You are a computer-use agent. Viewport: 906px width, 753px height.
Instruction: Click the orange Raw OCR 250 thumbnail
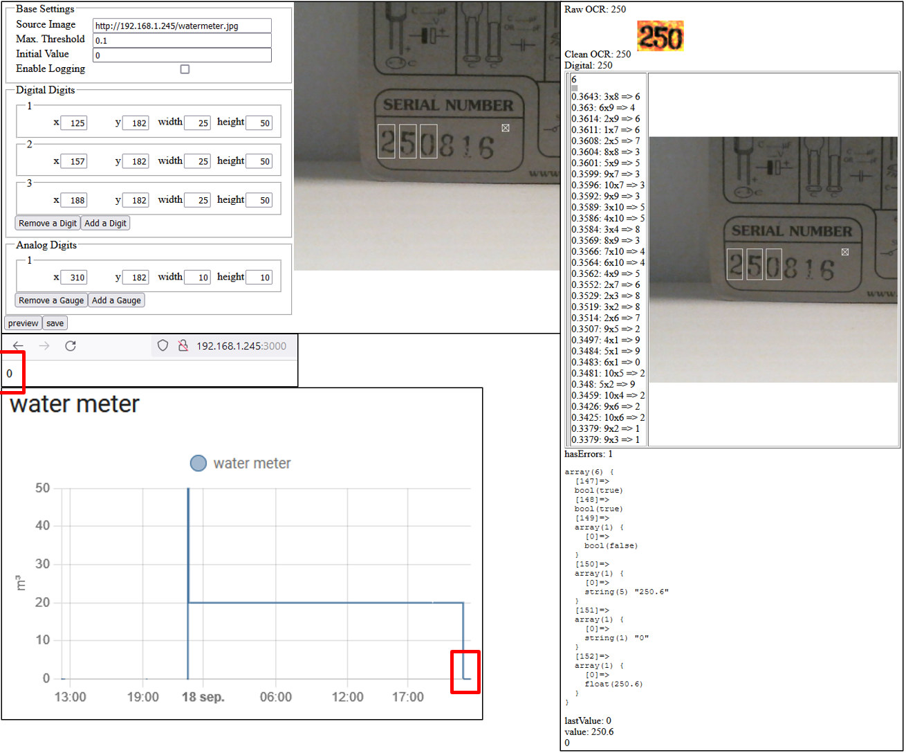click(660, 35)
